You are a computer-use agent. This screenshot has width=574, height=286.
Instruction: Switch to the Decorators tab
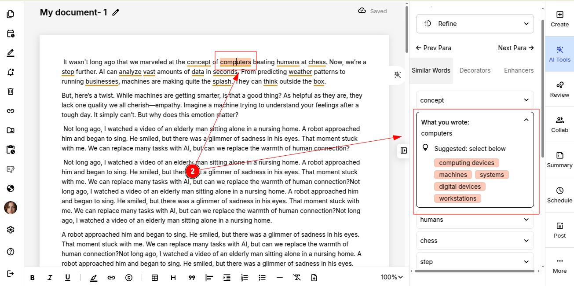475,70
